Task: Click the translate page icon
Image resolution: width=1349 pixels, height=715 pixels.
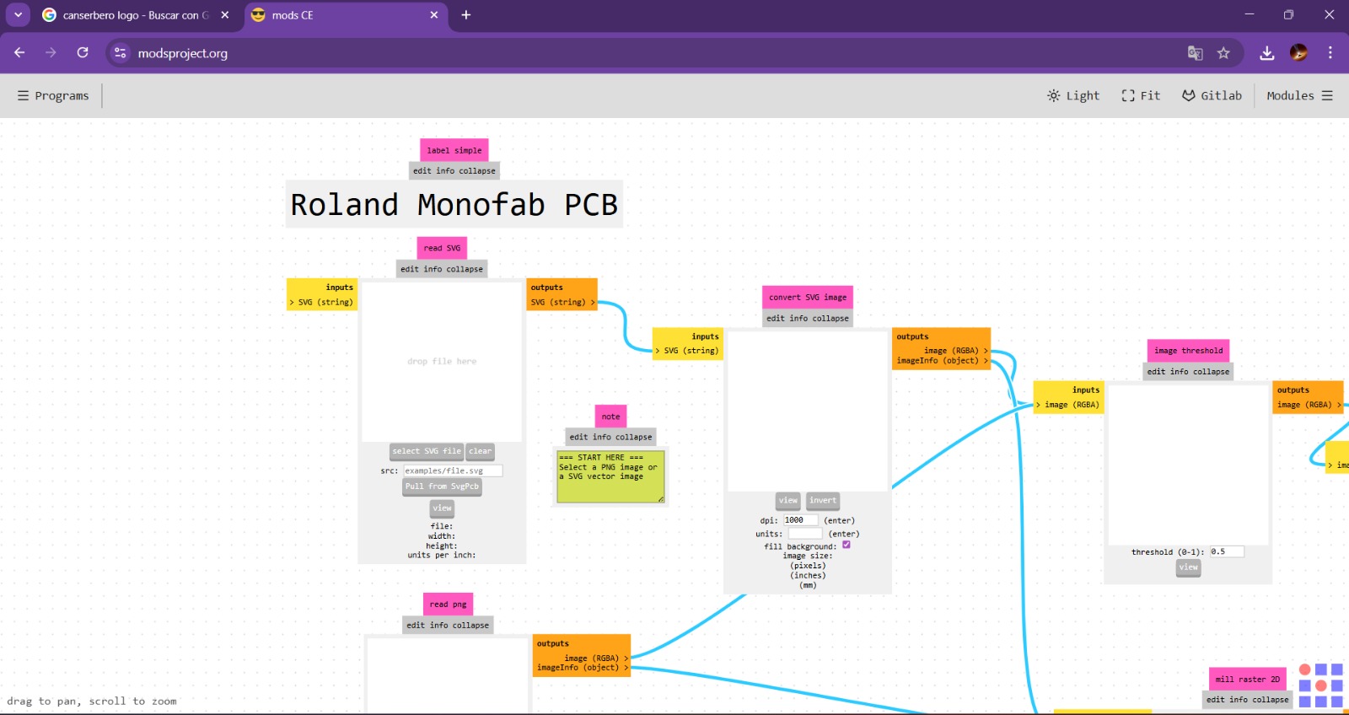Action: 1195,53
